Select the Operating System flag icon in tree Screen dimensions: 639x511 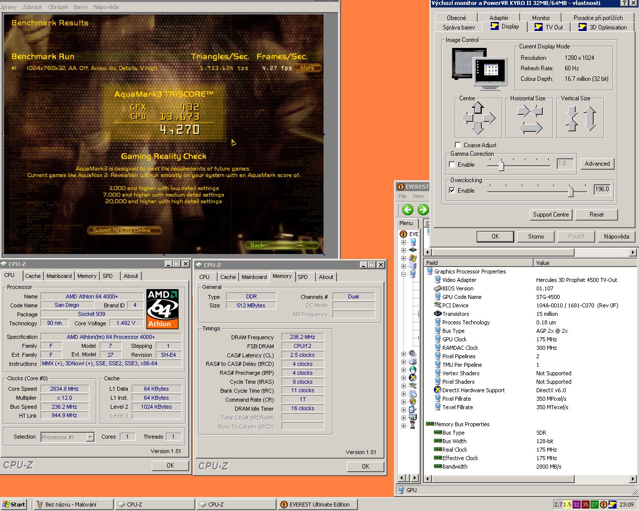tap(412, 258)
